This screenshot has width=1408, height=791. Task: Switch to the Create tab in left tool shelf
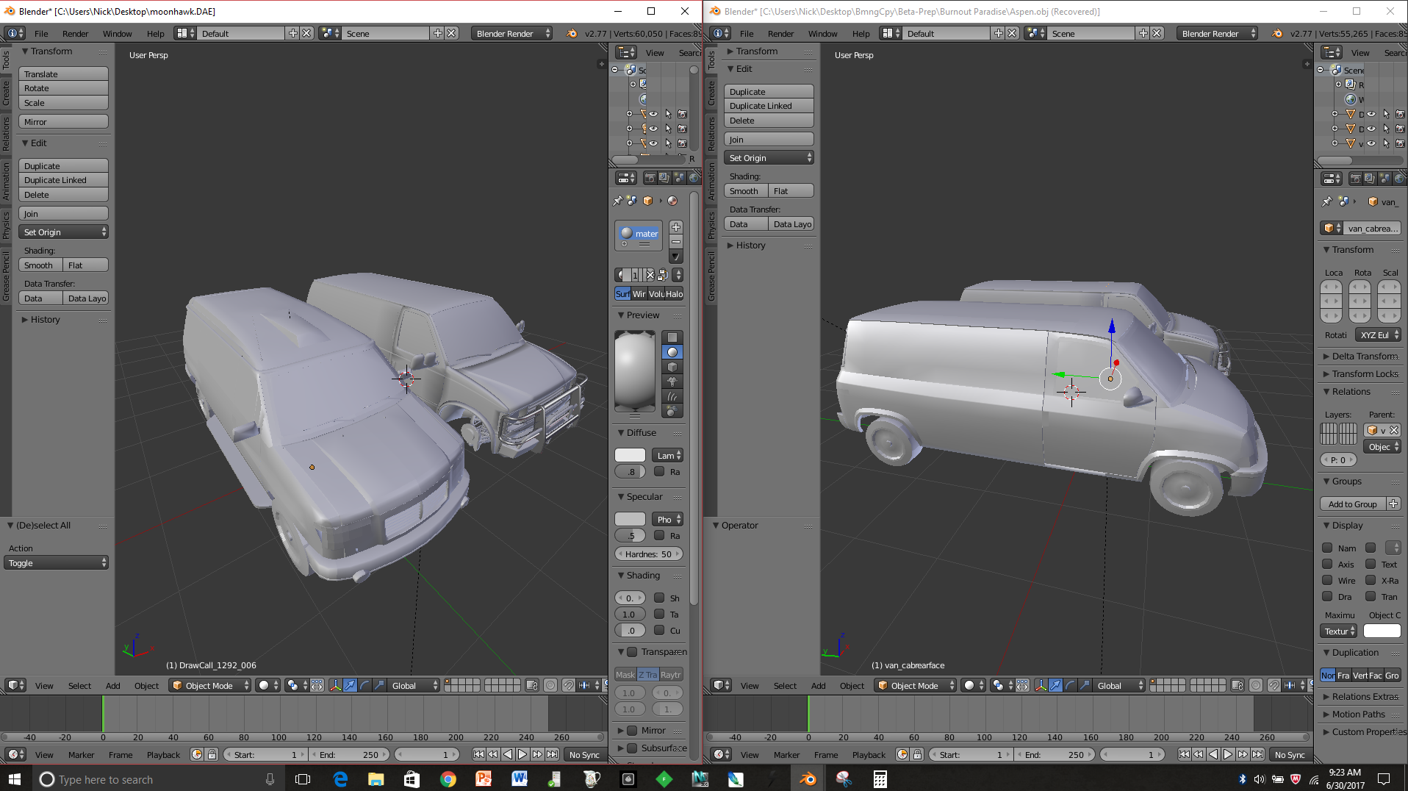(6, 93)
